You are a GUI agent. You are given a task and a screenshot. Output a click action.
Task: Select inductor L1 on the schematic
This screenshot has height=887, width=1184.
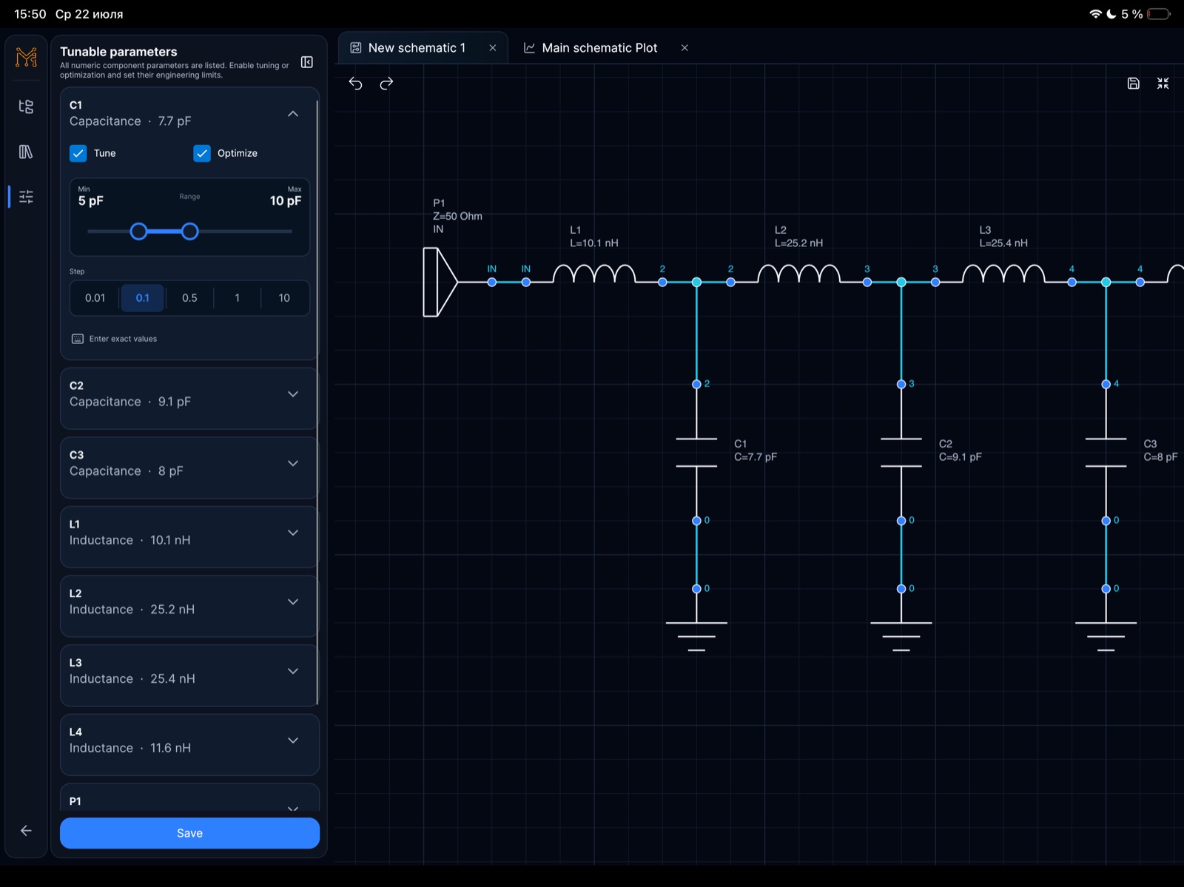point(594,274)
